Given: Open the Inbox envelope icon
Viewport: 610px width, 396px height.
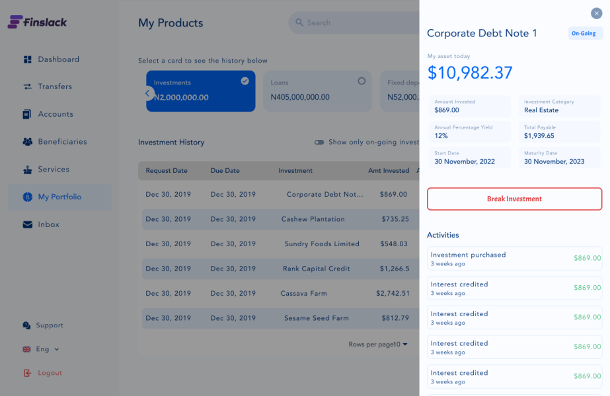Looking at the screenshot, I should click(27, 224).
